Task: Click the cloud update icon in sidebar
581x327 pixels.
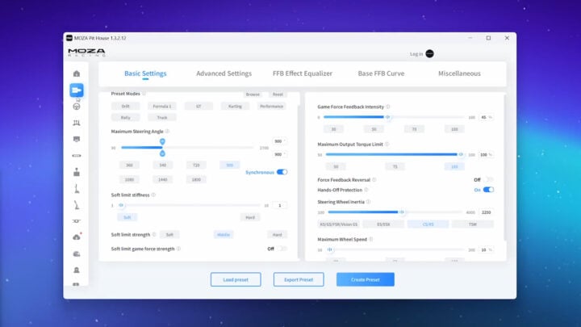Action: tap(76, 237)
